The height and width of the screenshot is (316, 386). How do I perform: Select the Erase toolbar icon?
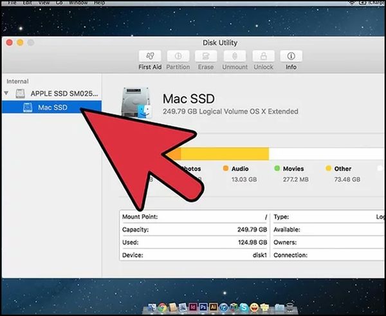click(207, 57)
